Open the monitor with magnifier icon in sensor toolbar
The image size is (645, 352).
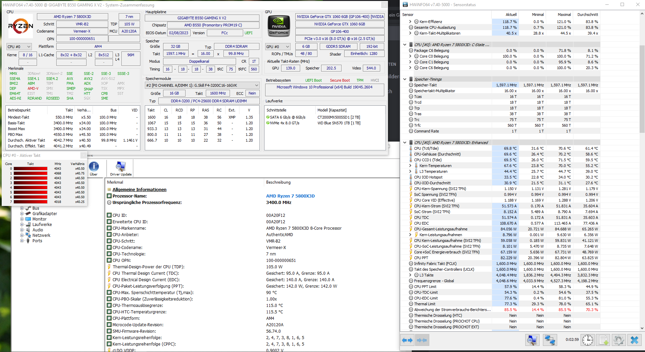pos(532,340)
